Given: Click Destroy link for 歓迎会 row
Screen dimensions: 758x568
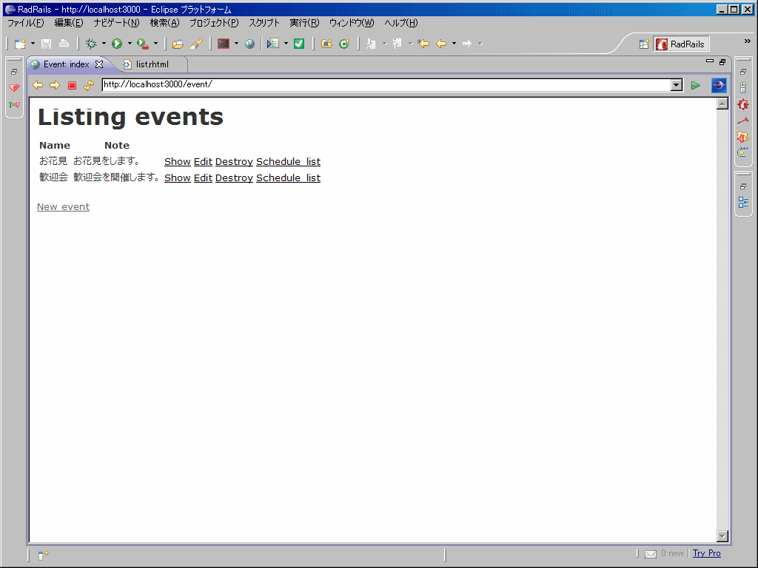Looking at the screenshot, I should (x=234, y=178).
